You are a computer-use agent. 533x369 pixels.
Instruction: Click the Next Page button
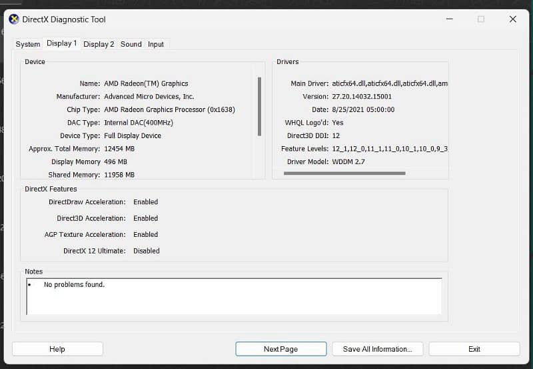pos(280,349)
